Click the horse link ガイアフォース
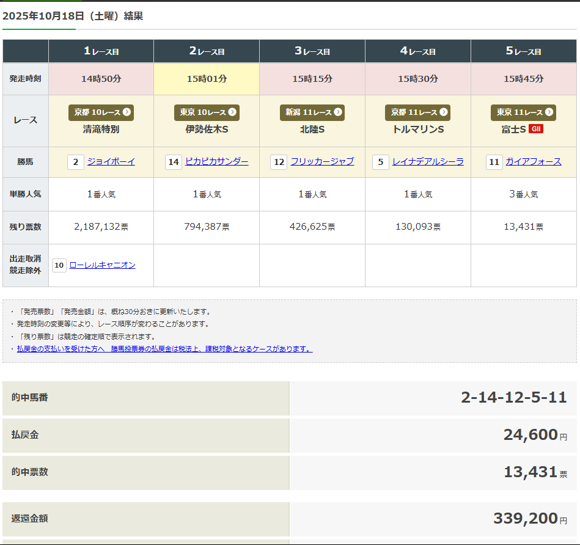The height and width of the screenshot is (545, 580). pyautogui.click(x=533, y=162)
